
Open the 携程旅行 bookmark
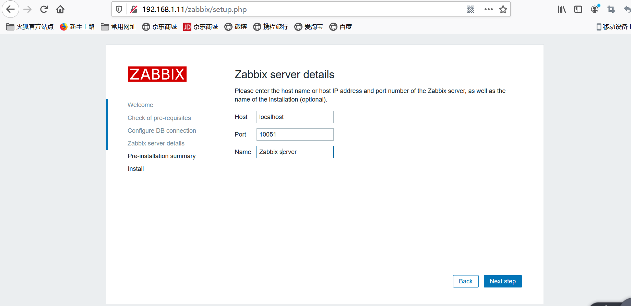coord(271,27)
